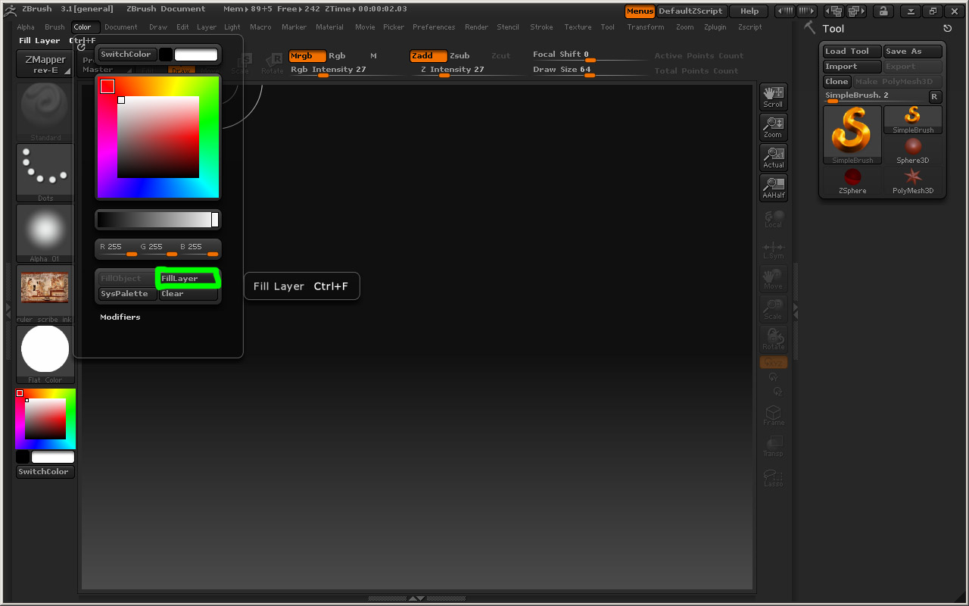Click the Clone tool button
The image size is (969, 606).
coord(837,82)
